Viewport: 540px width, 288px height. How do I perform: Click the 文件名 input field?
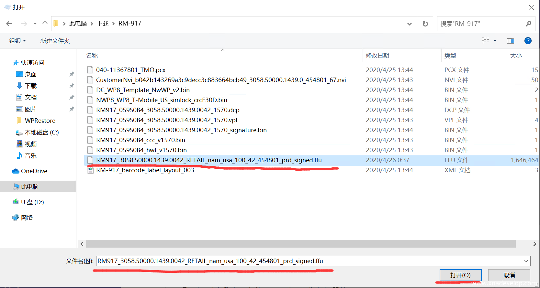point(308,261)
